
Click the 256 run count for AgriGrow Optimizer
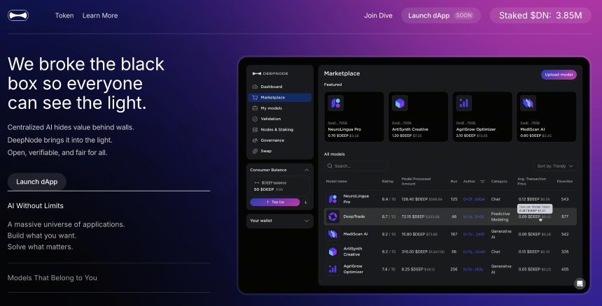click(x=454, y=269)
